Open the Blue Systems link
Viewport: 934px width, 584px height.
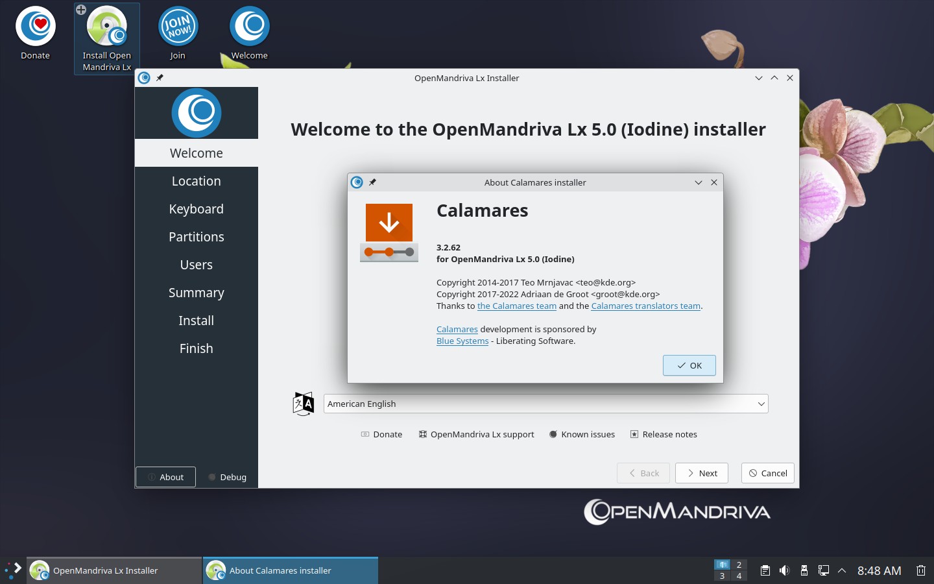[462, 341]
